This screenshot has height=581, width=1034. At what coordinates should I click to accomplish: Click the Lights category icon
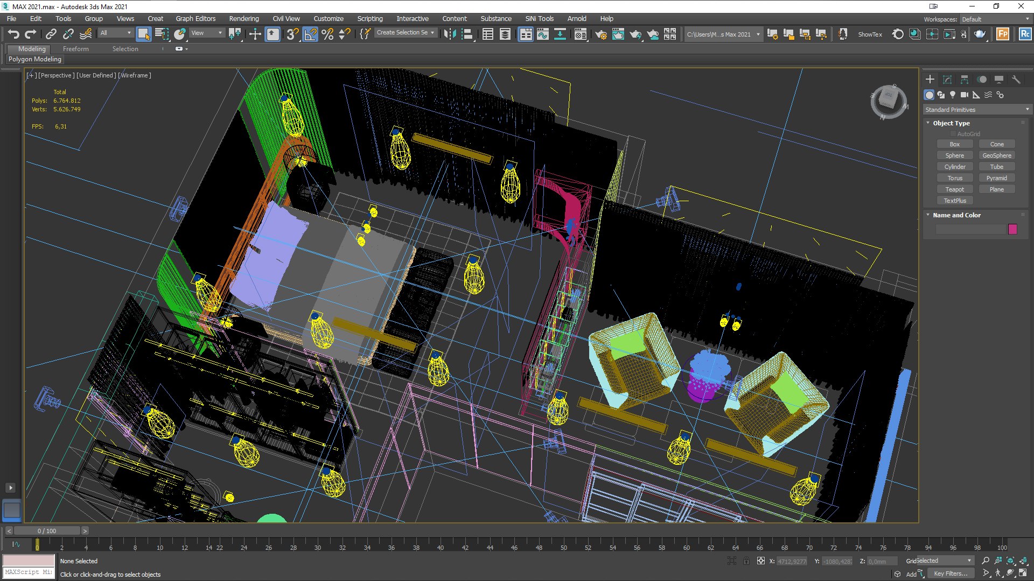953,95
